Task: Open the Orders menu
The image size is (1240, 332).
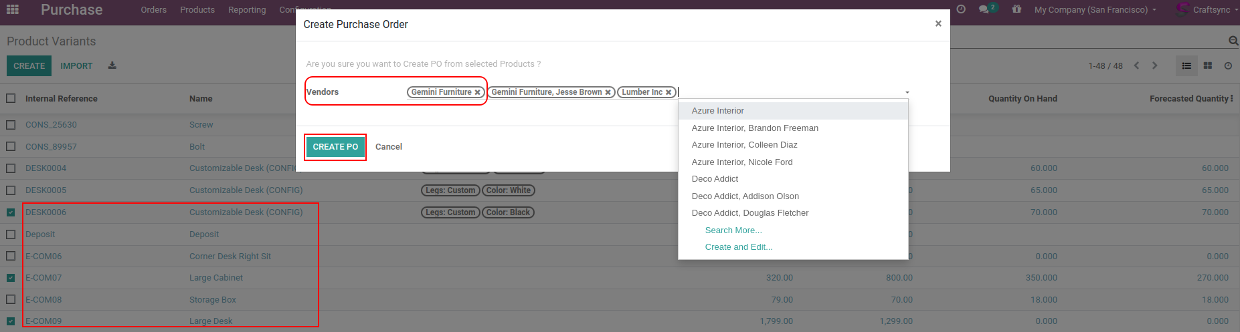Action: 153,9
